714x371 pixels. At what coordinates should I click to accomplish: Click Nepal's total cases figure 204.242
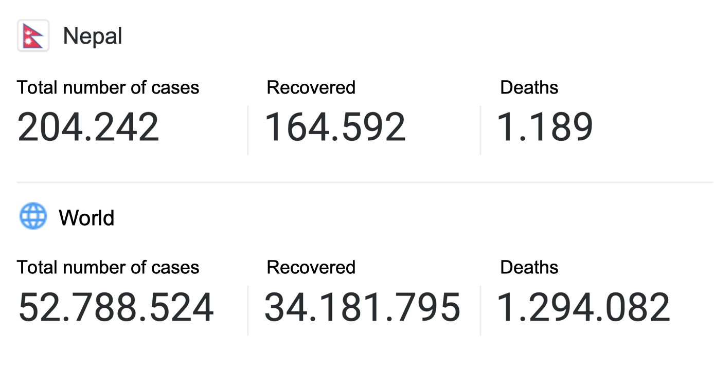tap(88, 127)
